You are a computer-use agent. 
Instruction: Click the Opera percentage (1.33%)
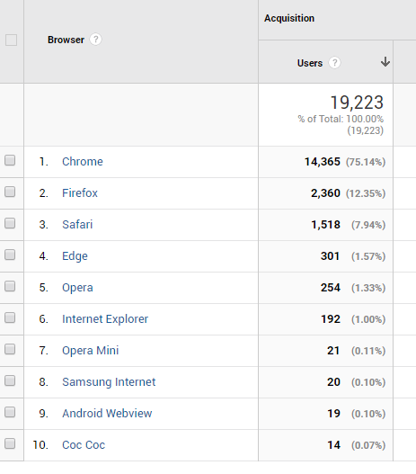pyautogui.click(x=368, y=288)
